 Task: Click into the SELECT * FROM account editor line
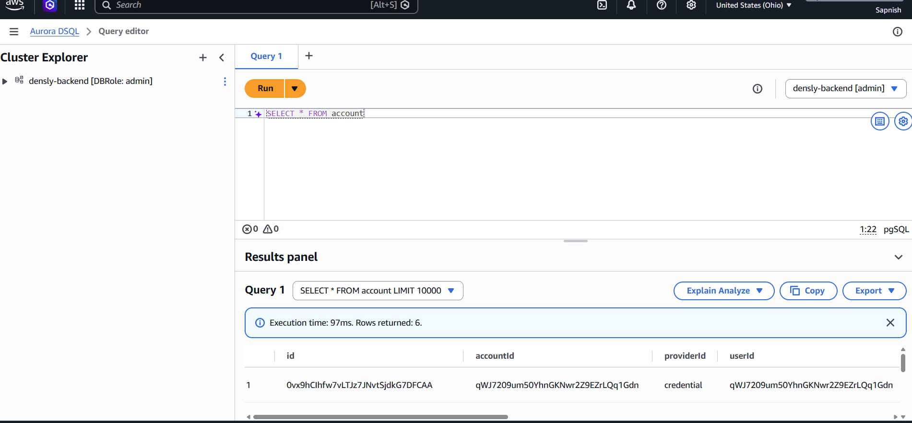[315, 114]
